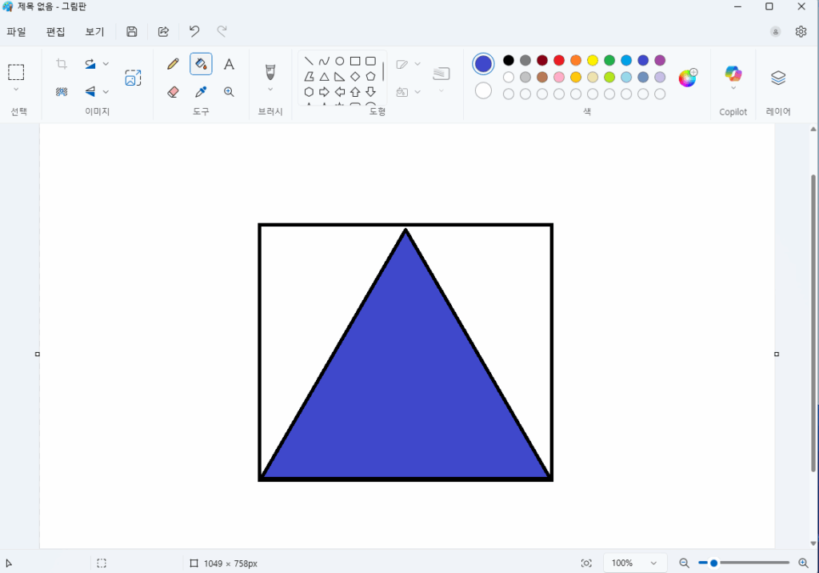This screenshot has height=573, width=819.
Task: Pick the Eraser tool
Action: pyautogui.click(x=173, y=92)
